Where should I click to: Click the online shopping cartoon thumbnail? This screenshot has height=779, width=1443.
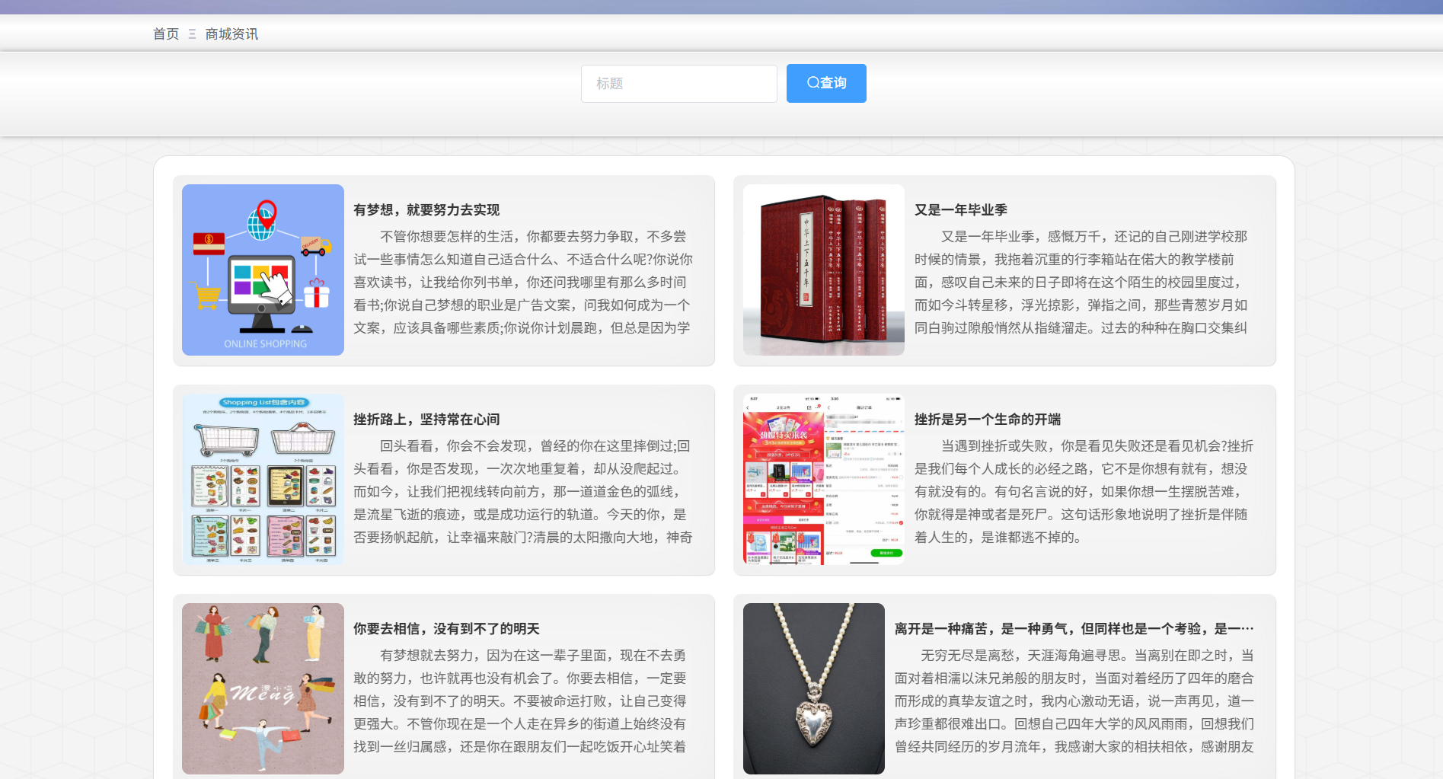(263, 270)
